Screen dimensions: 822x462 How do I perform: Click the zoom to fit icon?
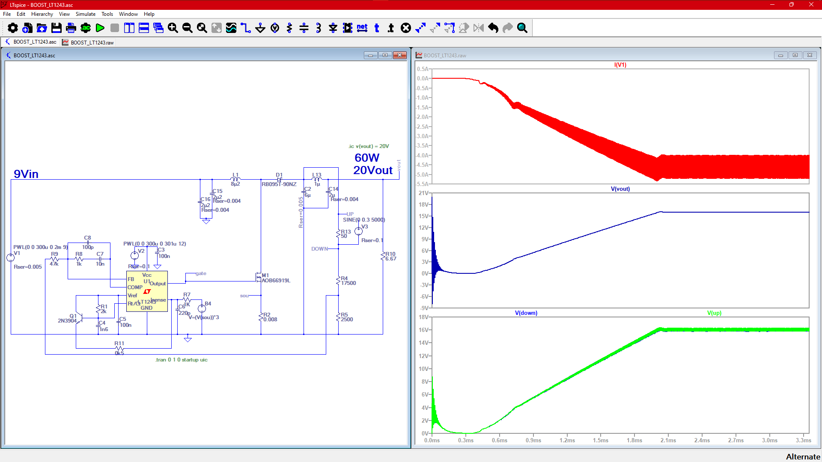[202, 28]
